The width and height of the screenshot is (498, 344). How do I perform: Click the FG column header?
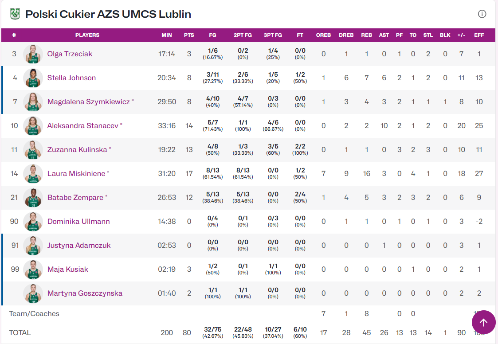point(212,35)
